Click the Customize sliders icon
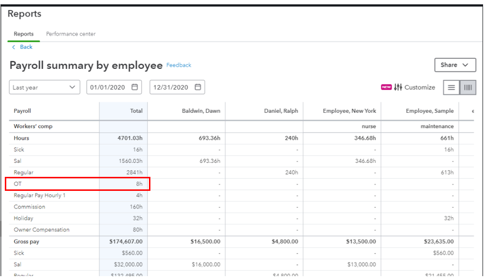The image size is (485, 280). click(x=398, y=87)
